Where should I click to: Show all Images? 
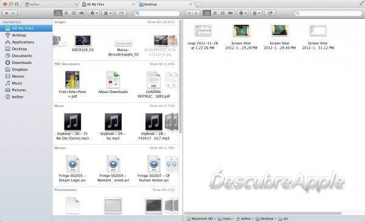[161, 22]
